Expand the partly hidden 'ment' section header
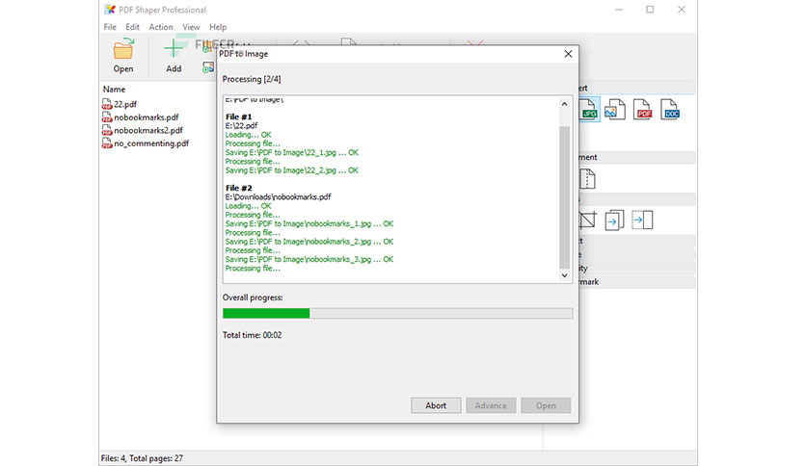This screenshot has width=806, height=466. [x=637, y=158]
